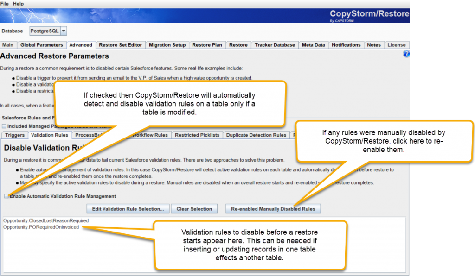Go to the Migration Setup tab
The width and height of the screenshot is (475, 276).
point(167,45)
